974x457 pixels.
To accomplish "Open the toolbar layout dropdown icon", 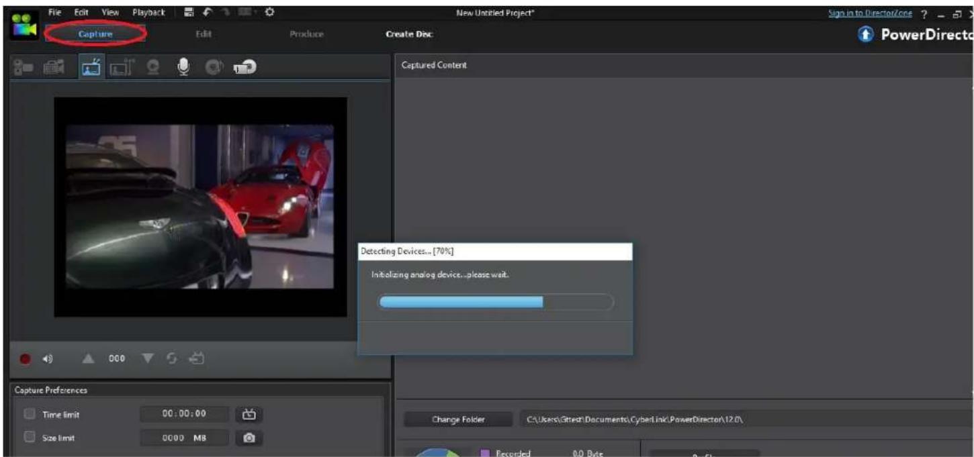I will click(x=247, y=12).
